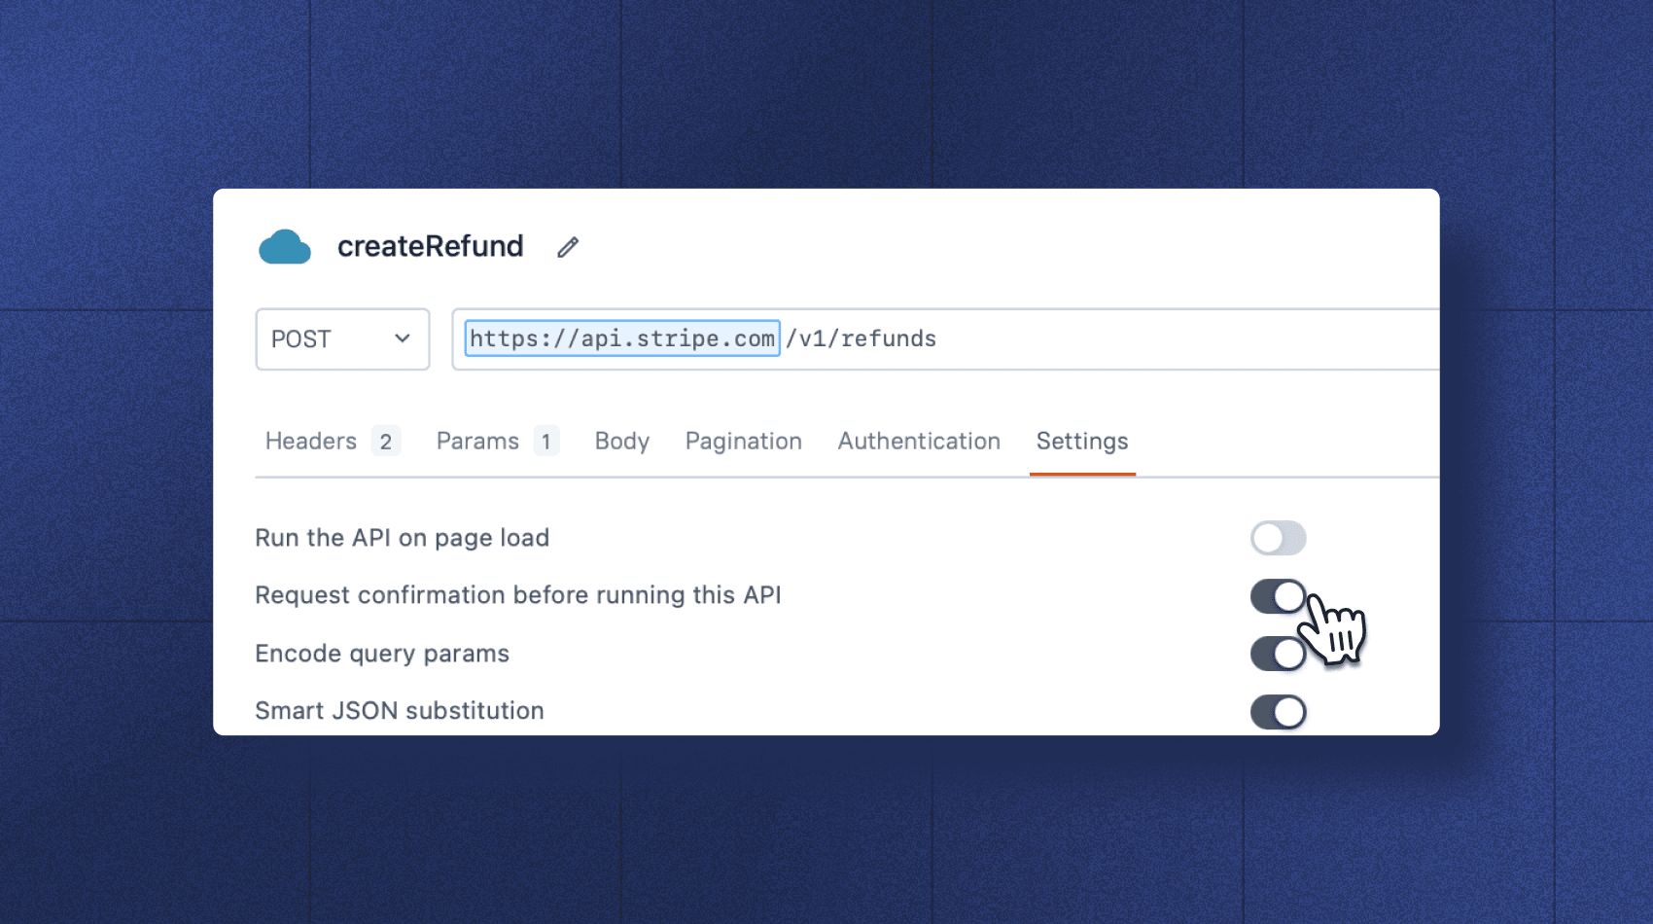Disable Smart JSON substitution
1653x924 pixels.
pyautogui.click(x=1278, y=711)
